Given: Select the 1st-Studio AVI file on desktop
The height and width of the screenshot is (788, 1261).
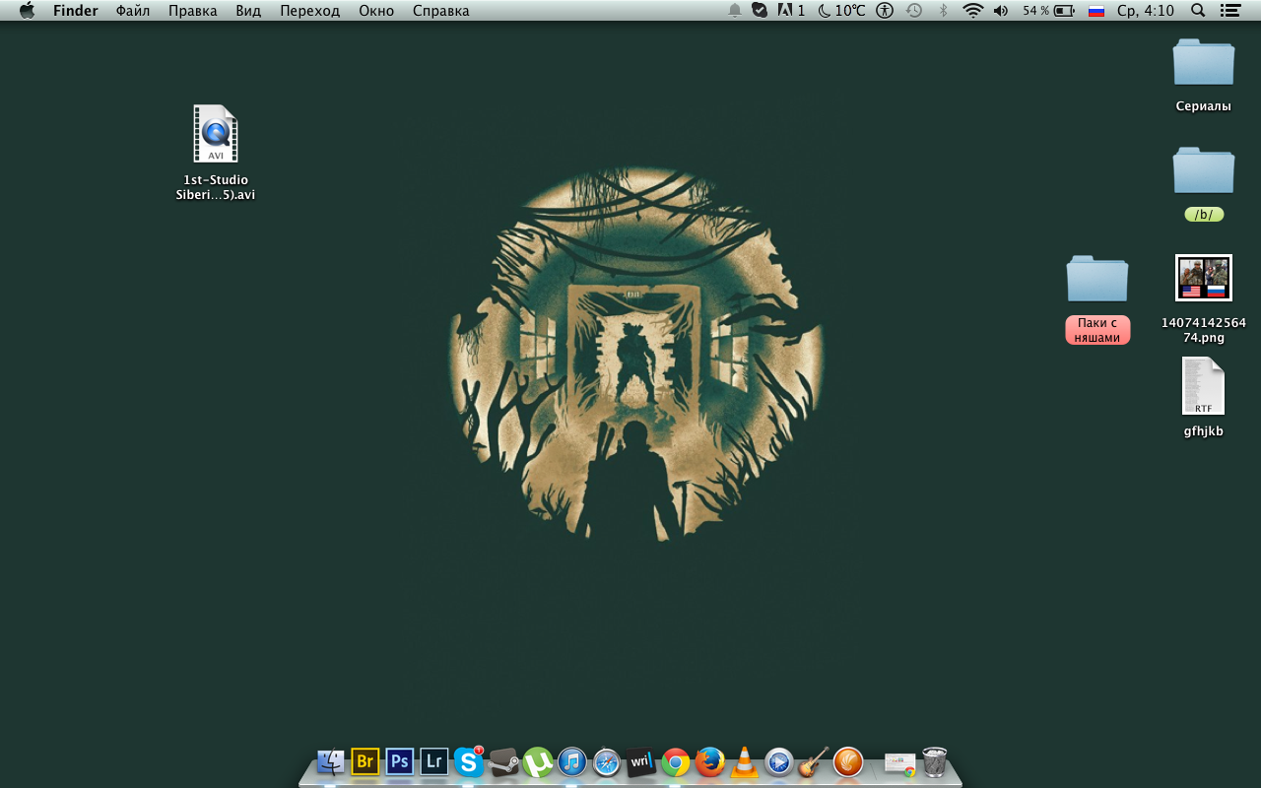Looking at the screenshot, I should click(216, 135).
